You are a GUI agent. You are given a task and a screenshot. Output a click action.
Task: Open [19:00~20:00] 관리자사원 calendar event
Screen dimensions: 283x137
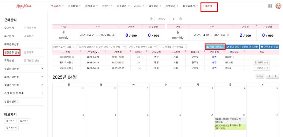(230, 121)
